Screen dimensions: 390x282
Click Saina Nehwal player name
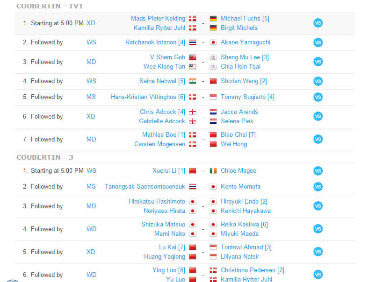(x=158, y=81)
